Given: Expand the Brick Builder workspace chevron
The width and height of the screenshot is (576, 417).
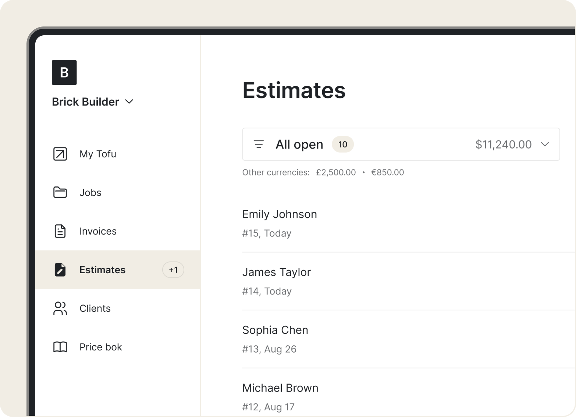Looking at the screenshot, I should click(129, 101).
